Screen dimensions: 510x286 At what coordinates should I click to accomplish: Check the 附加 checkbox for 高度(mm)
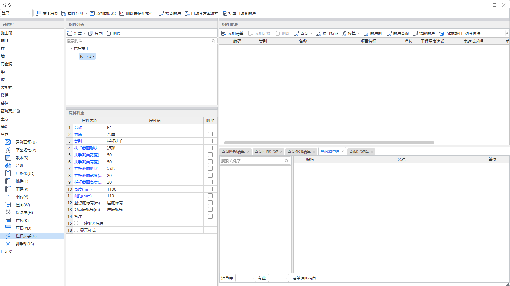[x=210, y=189]
